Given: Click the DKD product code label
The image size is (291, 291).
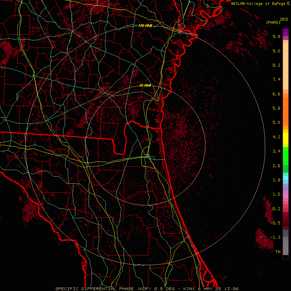Looking at the screenshot, I should 284,19.
